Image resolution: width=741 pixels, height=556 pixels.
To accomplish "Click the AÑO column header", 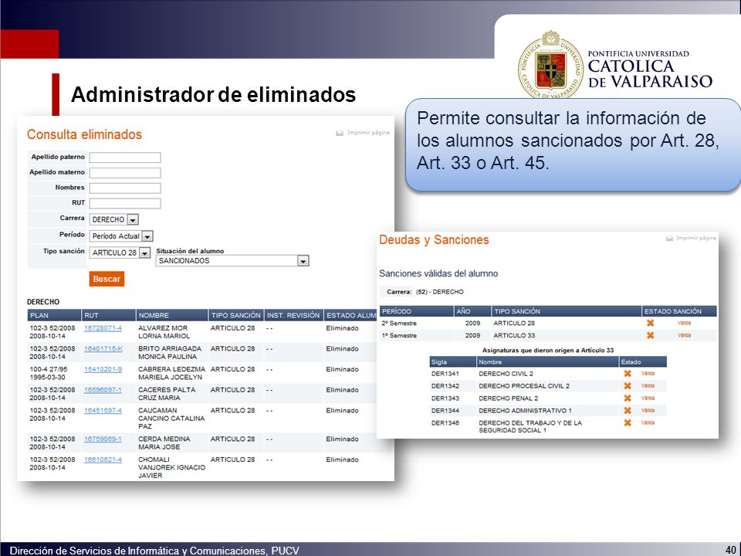I will pyautogui.click(x=472, y=311).
